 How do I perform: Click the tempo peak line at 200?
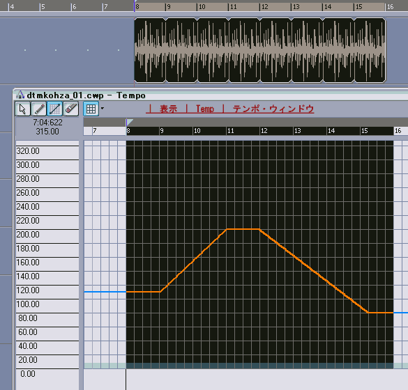tap(243, 229)
